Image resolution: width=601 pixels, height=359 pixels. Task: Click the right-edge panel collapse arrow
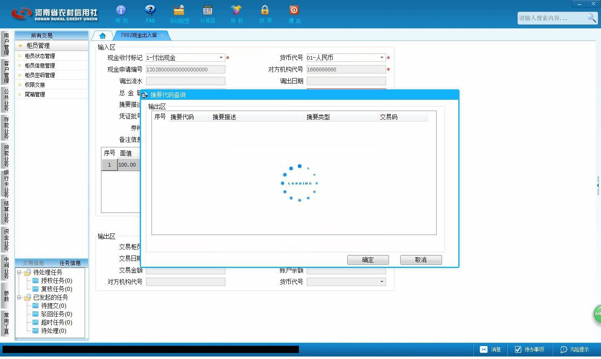(598, 185)
